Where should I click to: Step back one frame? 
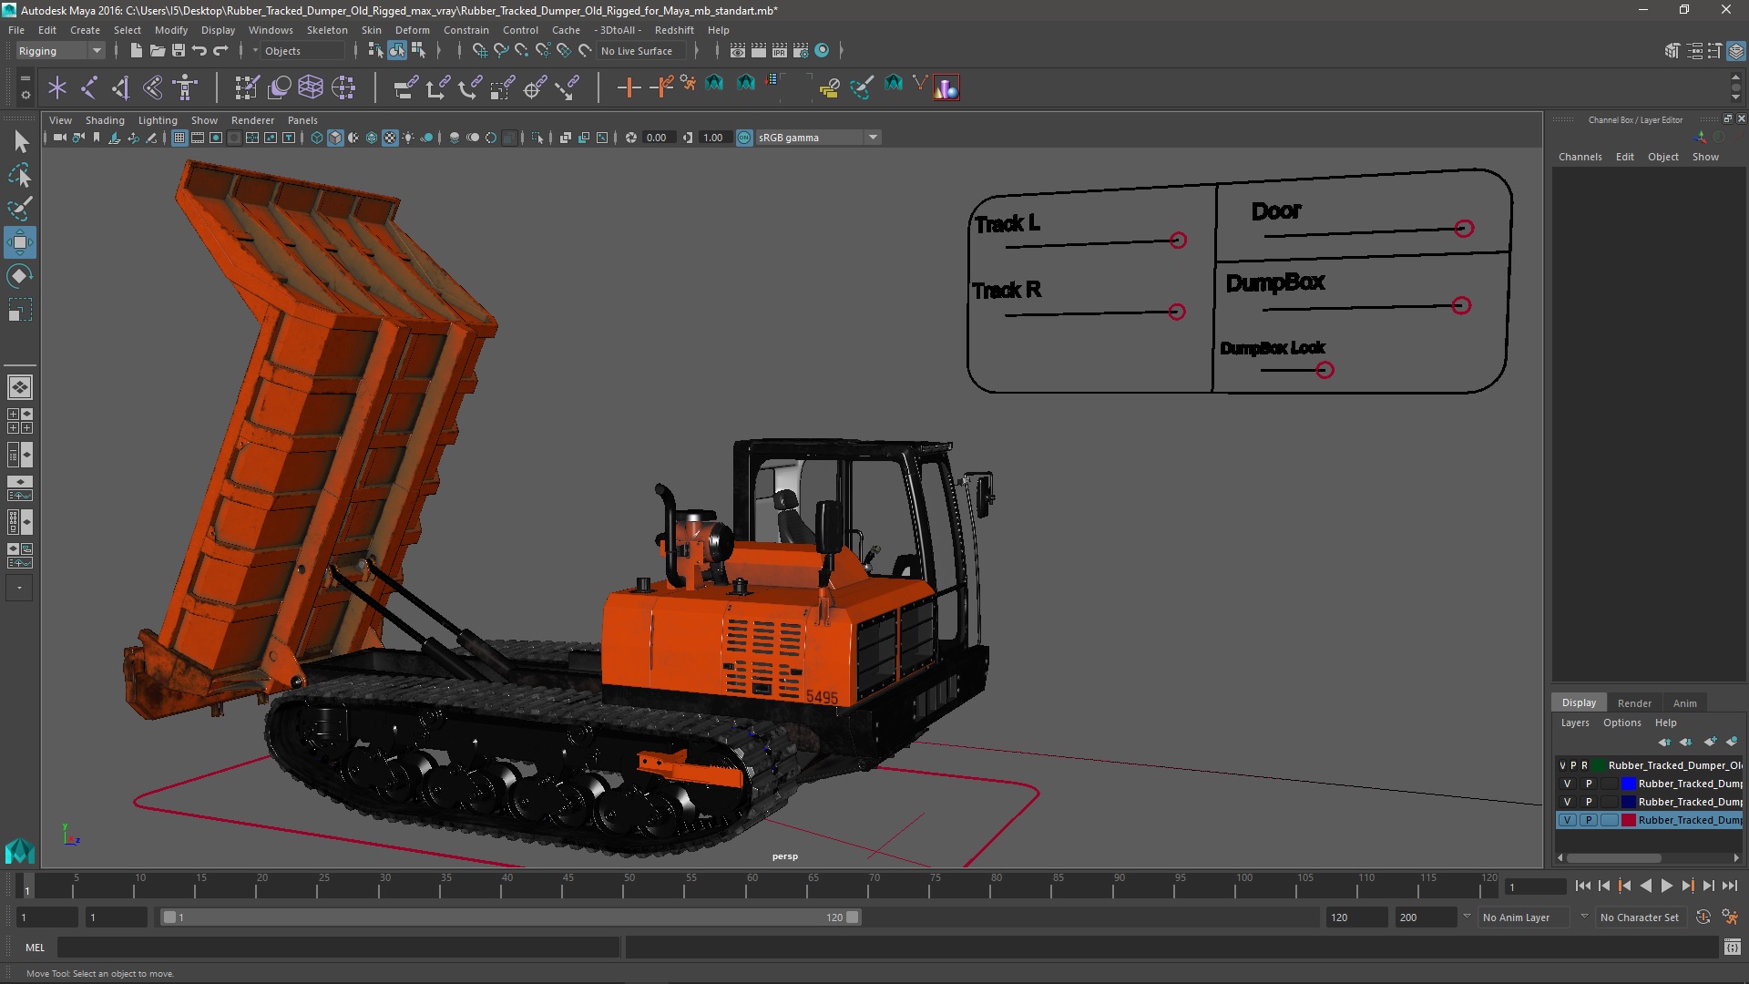1604,886
